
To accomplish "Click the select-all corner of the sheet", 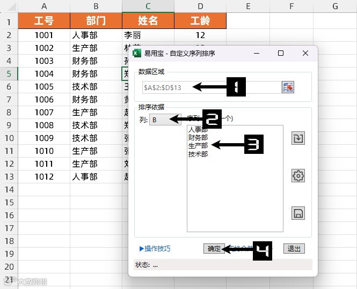I will point(10,7).
